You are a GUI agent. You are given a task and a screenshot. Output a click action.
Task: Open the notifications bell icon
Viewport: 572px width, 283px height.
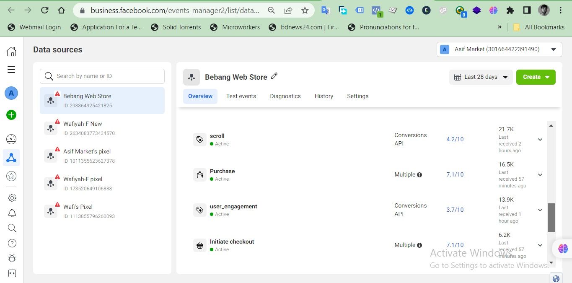pos(12,213)
